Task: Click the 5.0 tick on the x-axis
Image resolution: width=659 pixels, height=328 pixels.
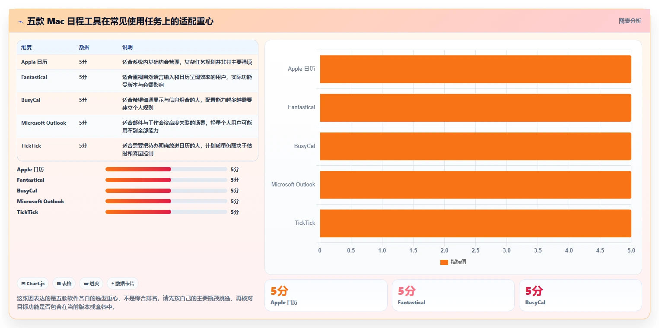Action: click(631, 250)
